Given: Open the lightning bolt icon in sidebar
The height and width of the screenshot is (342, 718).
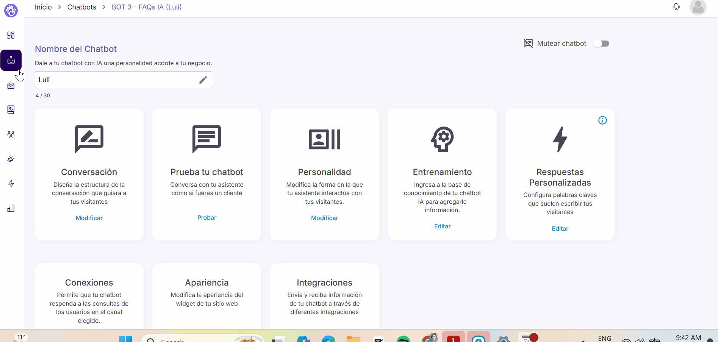Looking at the screenshot, I should tap(11, 184).
